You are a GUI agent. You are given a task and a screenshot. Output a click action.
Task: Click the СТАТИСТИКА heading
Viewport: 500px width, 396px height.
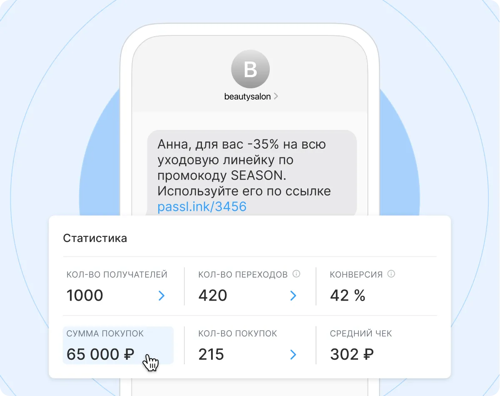tap(95, 238)
